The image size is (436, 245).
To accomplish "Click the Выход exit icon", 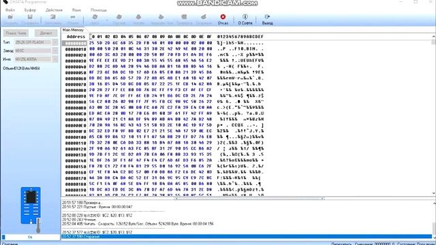I will click(x=267, y=17).
